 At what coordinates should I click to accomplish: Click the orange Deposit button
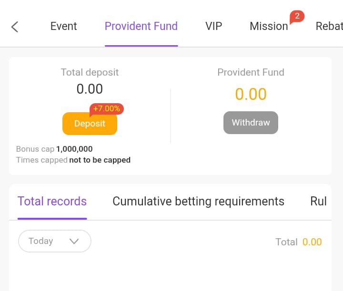(90, 124)
